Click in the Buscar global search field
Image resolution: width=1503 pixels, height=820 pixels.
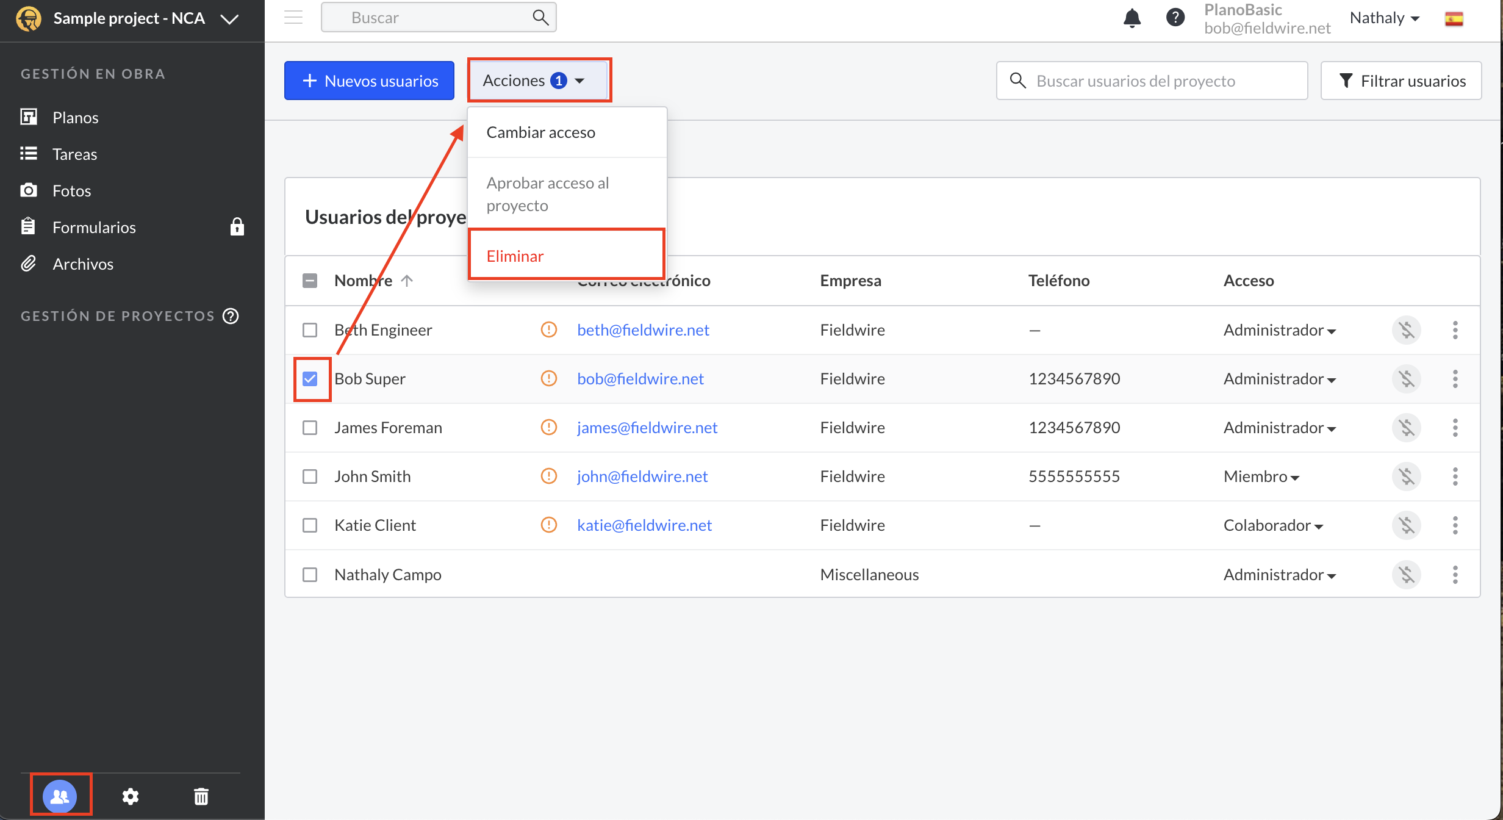(x=439, y=17)
